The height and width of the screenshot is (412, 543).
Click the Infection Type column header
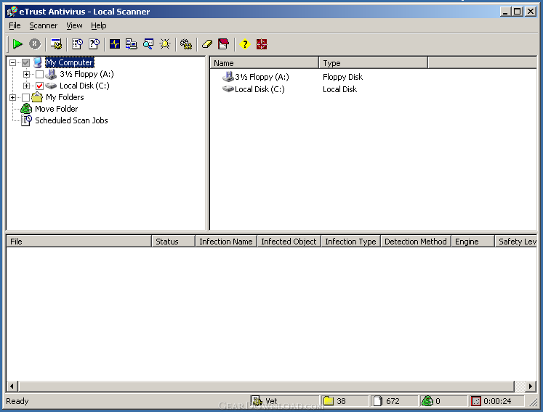pyautogui.click(x=351, y=242)
